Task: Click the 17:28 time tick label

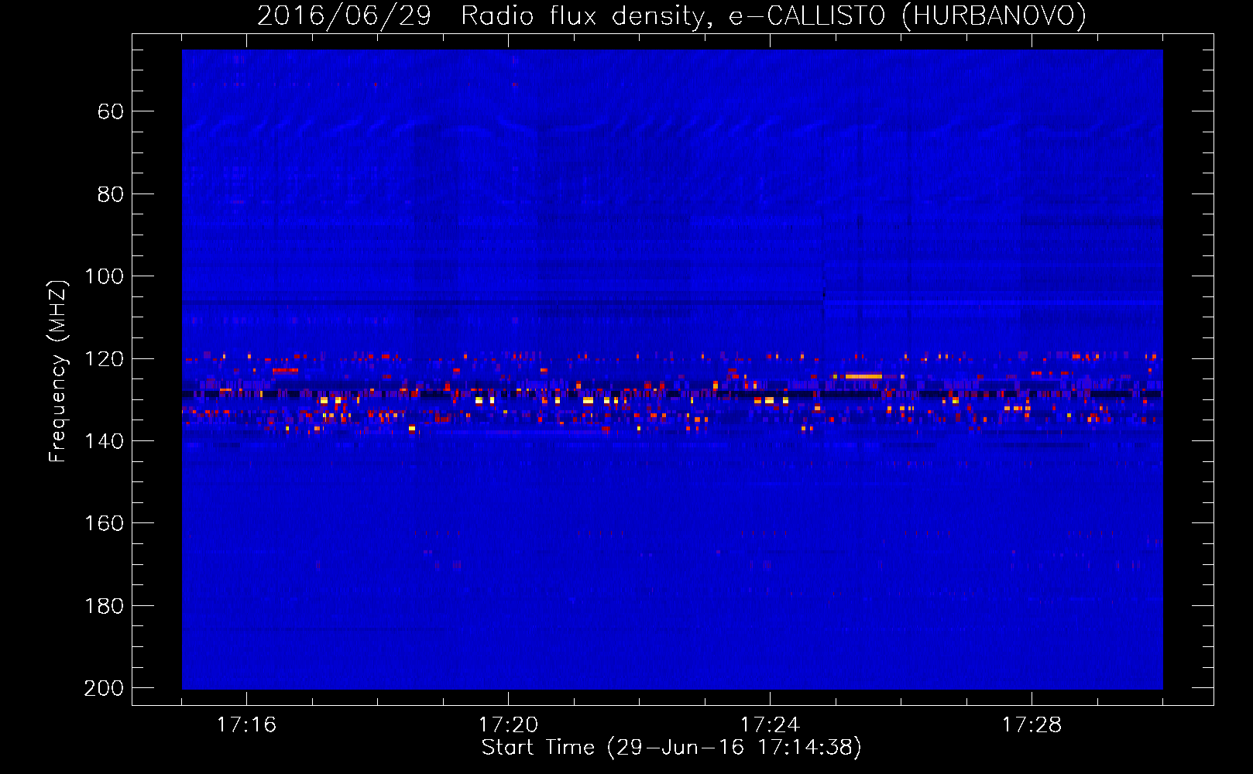Action: tap(1032, 724)
